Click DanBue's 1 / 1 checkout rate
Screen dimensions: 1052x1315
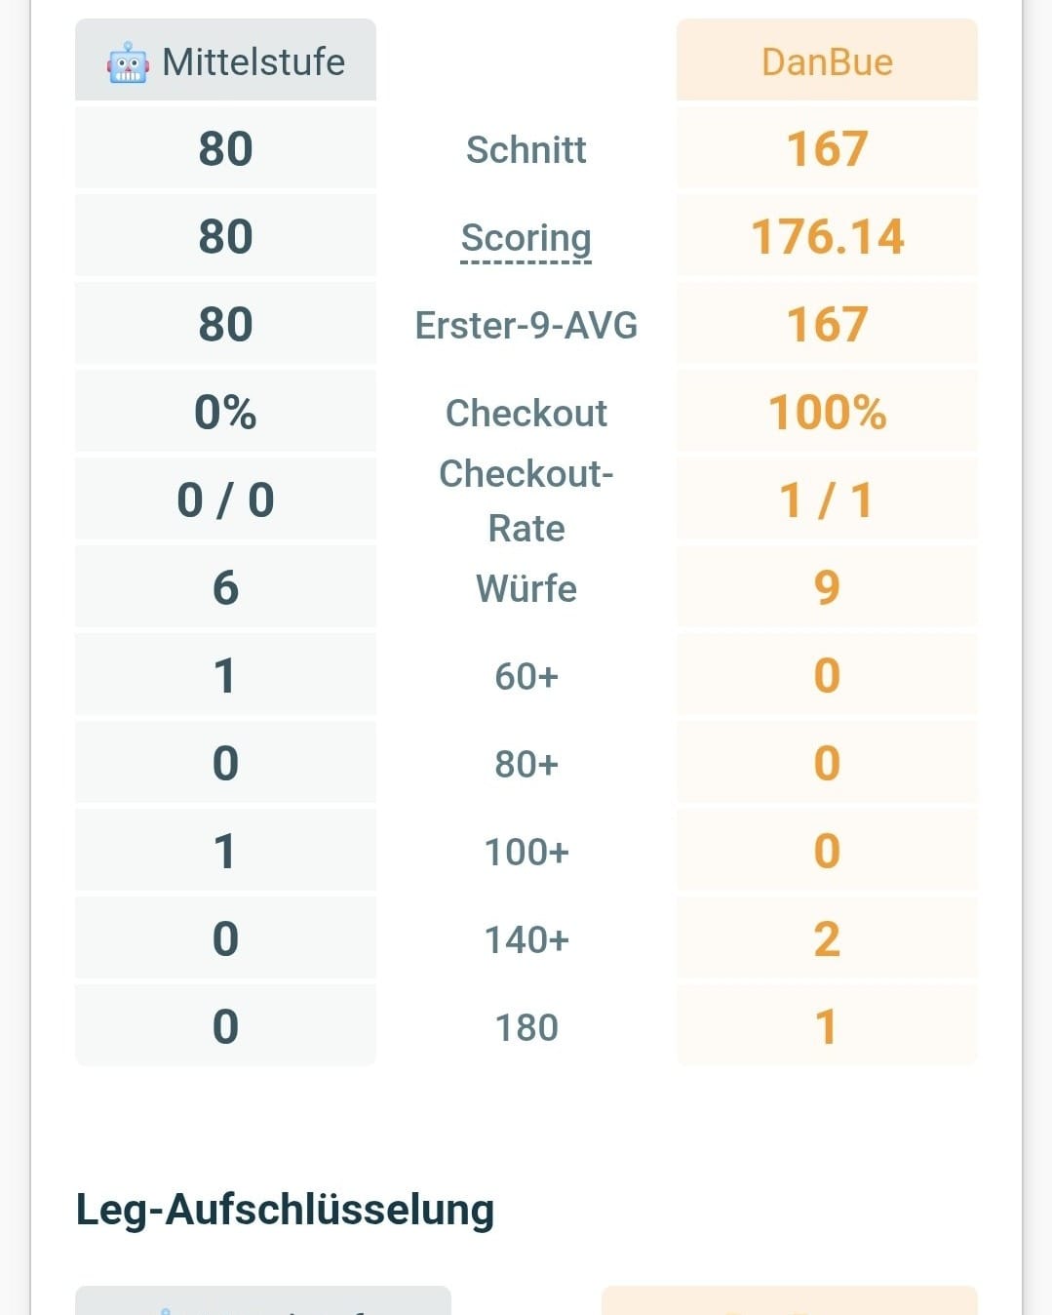click(827, 499)
